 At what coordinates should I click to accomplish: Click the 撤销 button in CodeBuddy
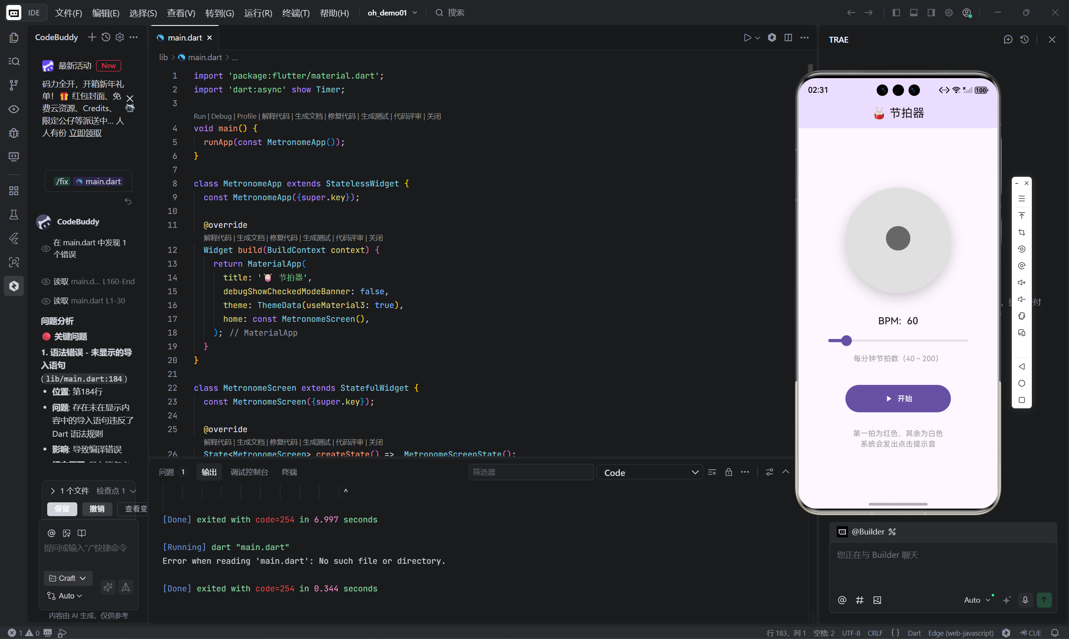coord(97,509)
